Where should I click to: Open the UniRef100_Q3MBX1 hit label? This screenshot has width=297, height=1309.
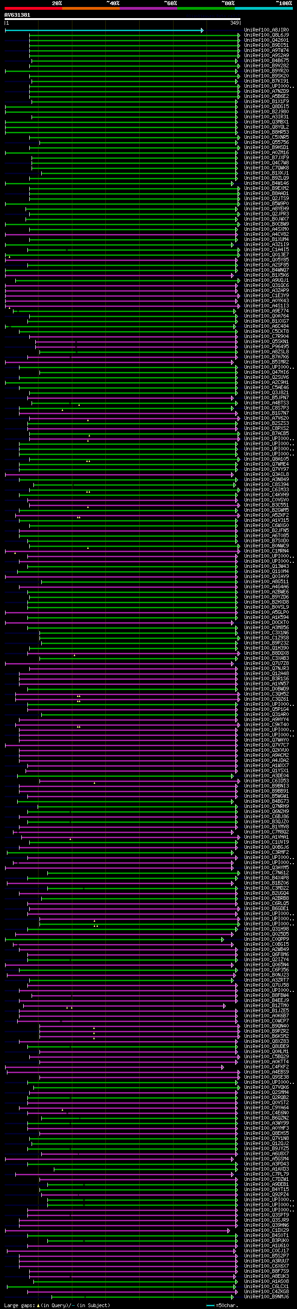point(266,122)
